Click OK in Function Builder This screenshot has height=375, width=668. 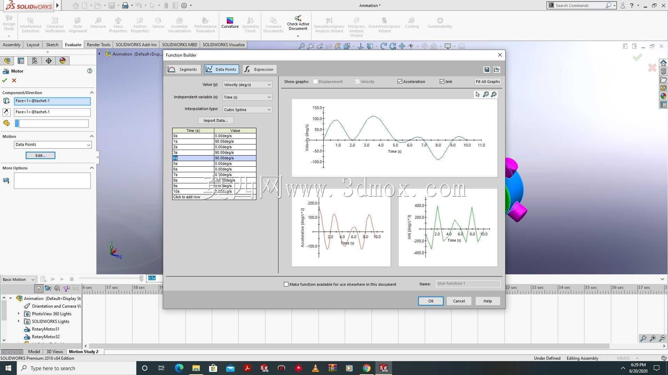tap(431, 301)
